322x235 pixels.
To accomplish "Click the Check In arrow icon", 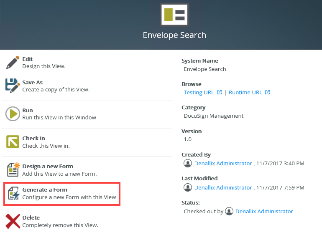I will pyautogui.click(x=13, y=142).
